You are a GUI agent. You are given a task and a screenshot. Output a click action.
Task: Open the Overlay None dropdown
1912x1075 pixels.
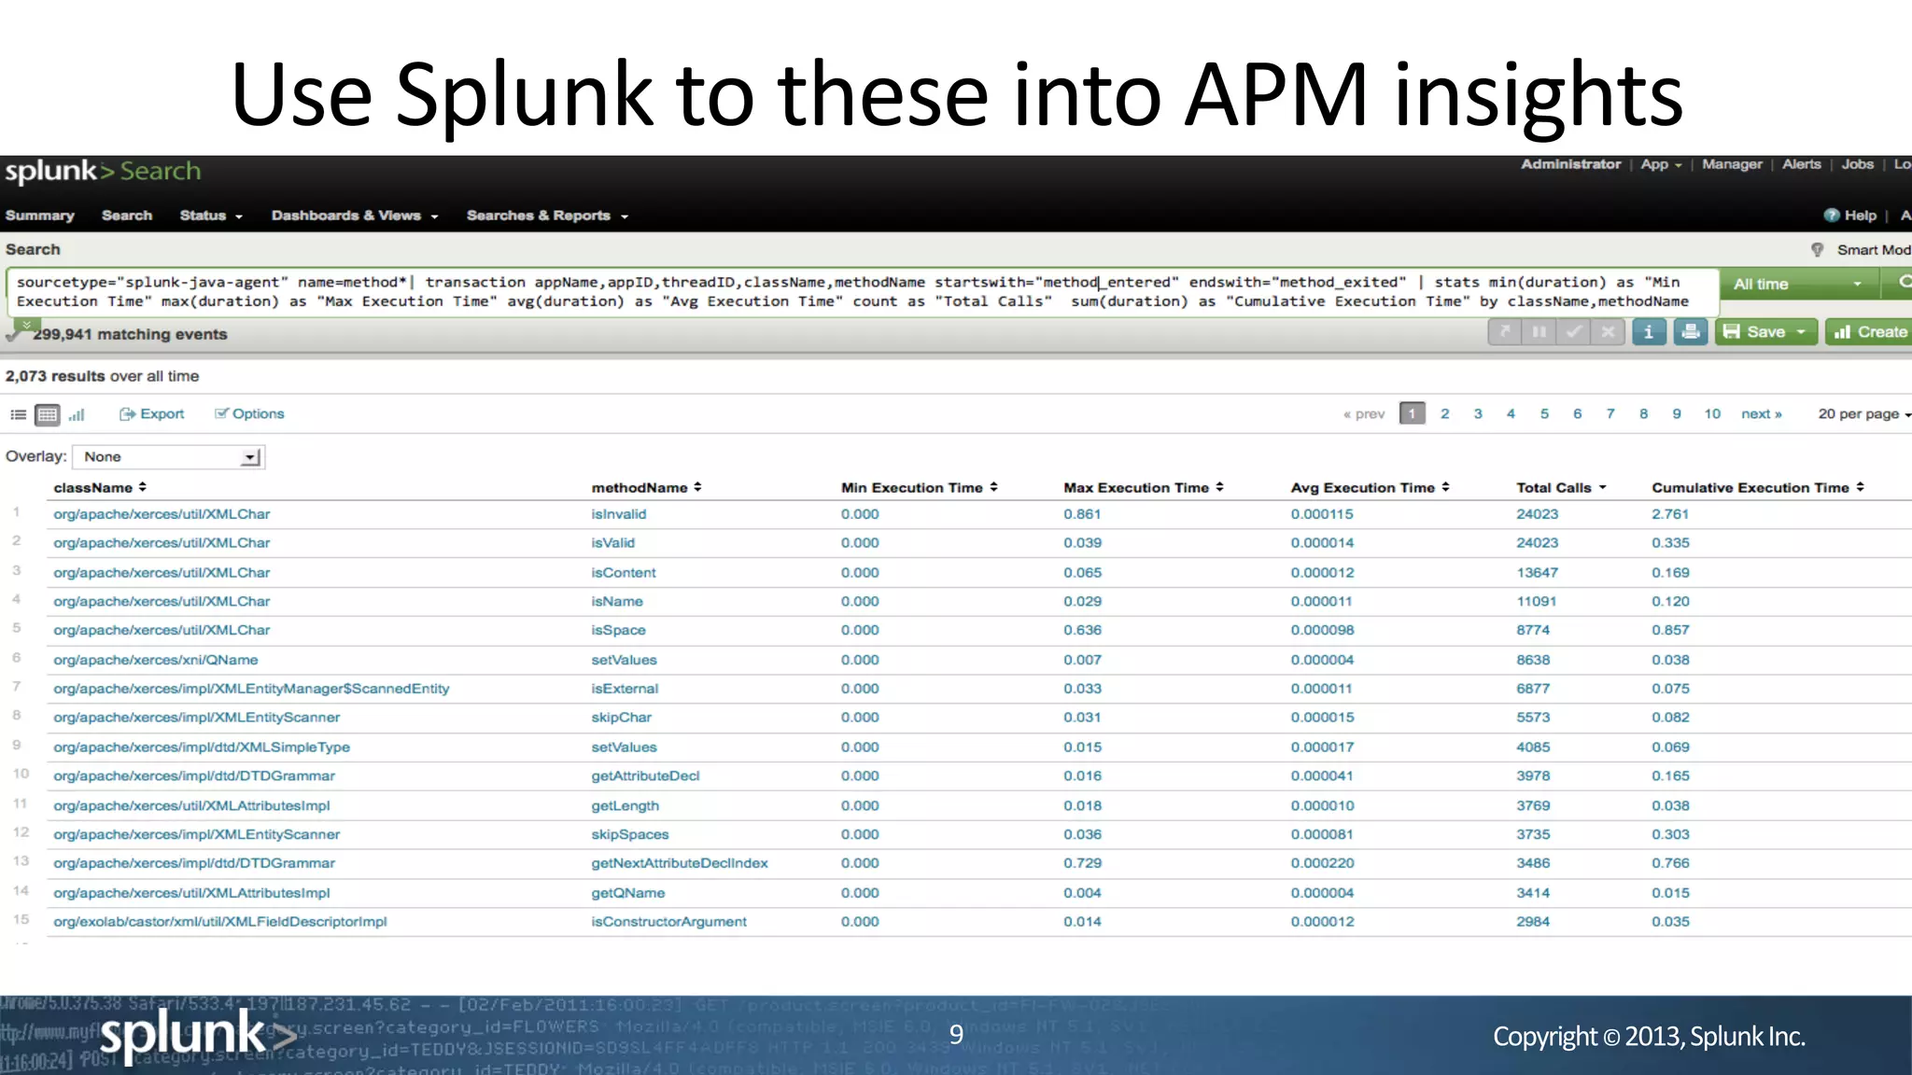click(168, 456)
